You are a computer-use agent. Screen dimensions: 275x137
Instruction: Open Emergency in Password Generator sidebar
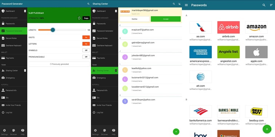13,78
